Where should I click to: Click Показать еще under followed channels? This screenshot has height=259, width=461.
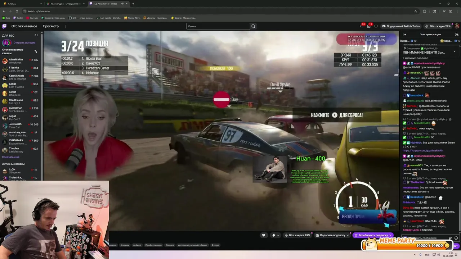coord(11,157)
